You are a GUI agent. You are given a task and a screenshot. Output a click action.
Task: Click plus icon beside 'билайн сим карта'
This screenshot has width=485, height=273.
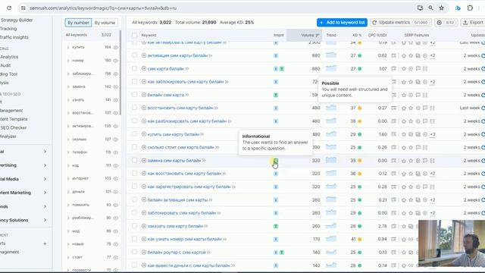(x=144, y=95)
